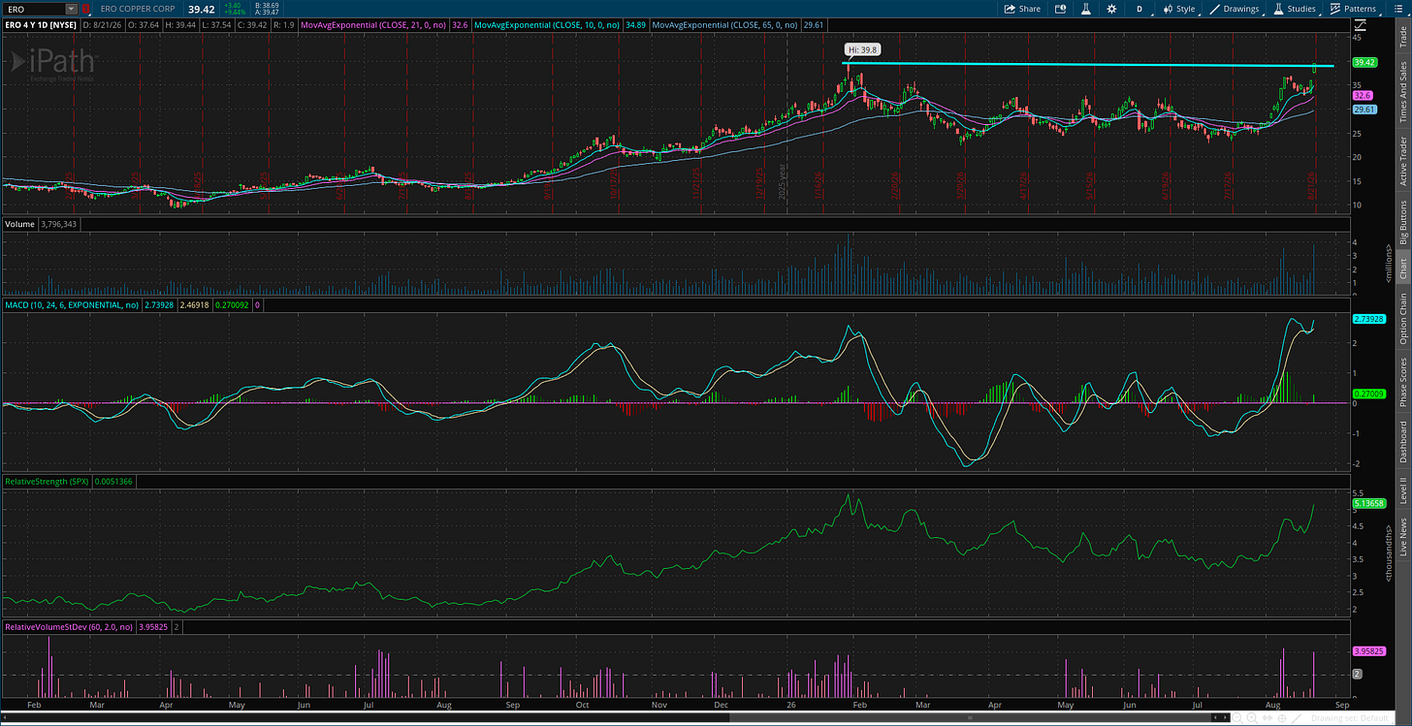This screenshot has height=726, width=1412.
Task: Open the Drawings dropdown menu
Action: 1235,9
